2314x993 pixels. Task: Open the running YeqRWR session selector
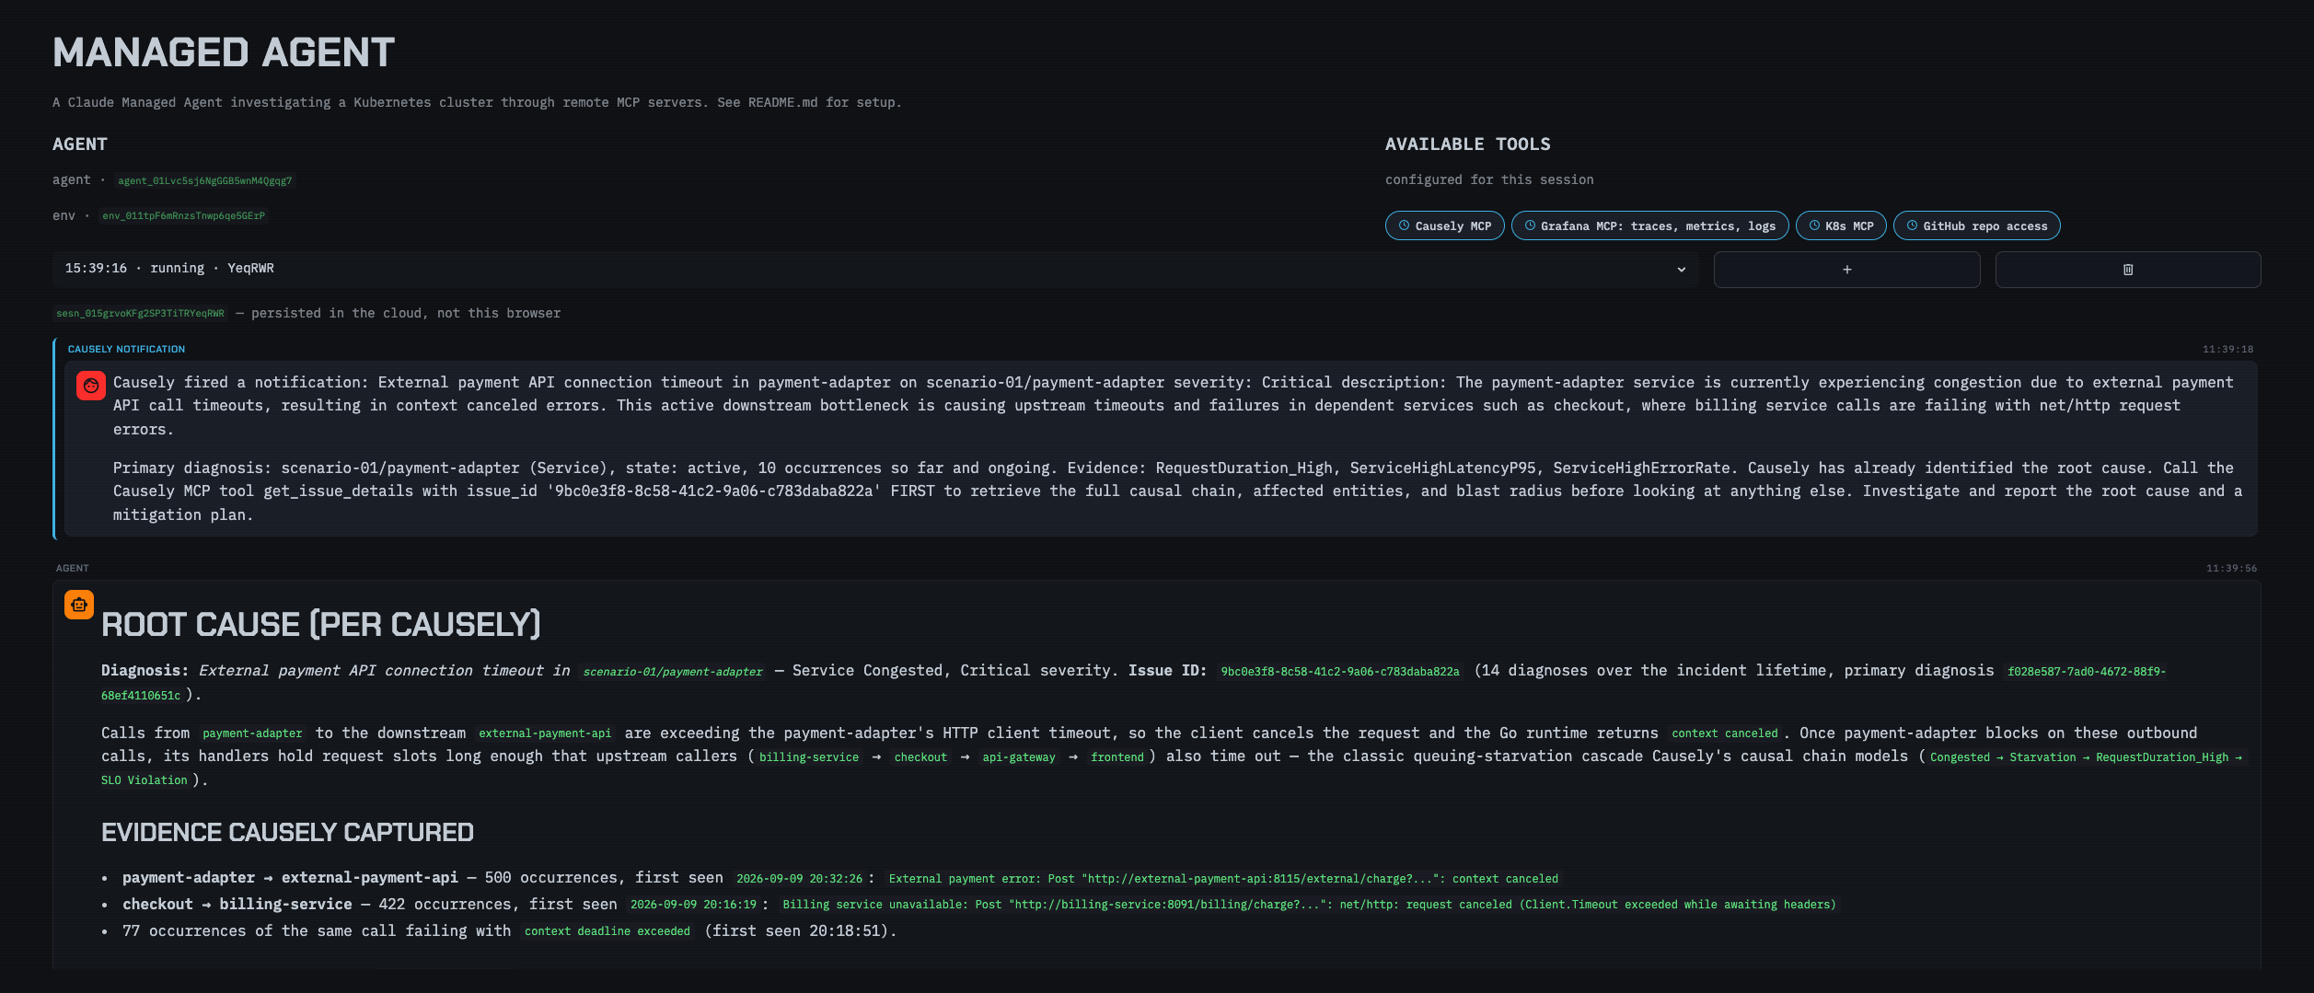tap(875, 269)
